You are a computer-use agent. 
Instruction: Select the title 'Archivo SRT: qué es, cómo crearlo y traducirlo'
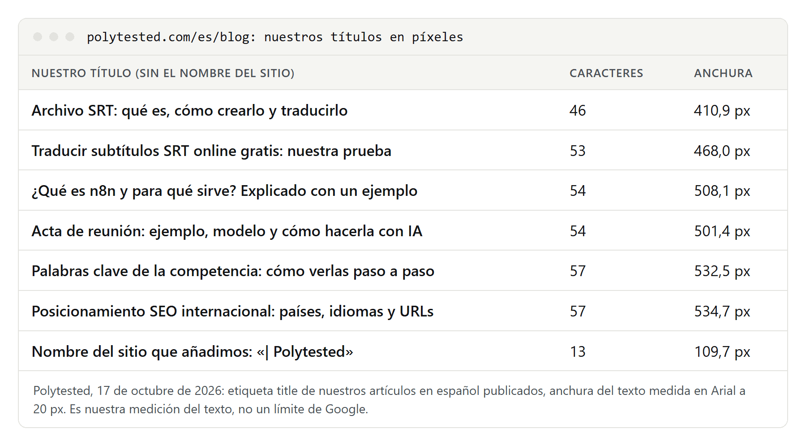click(x=189, y=111)
